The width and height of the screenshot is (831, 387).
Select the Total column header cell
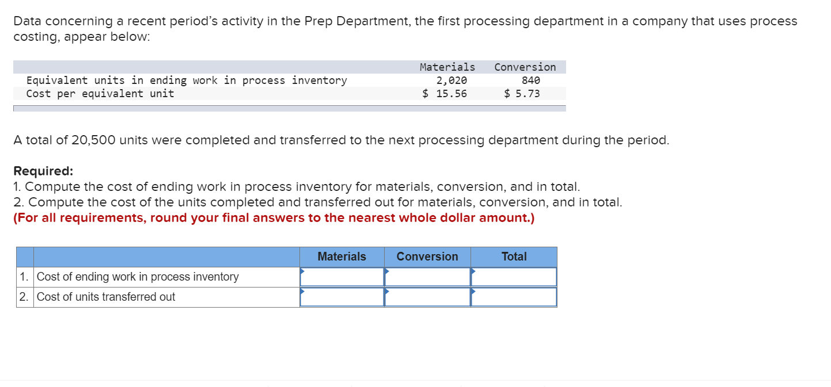(x=513, y=256)
